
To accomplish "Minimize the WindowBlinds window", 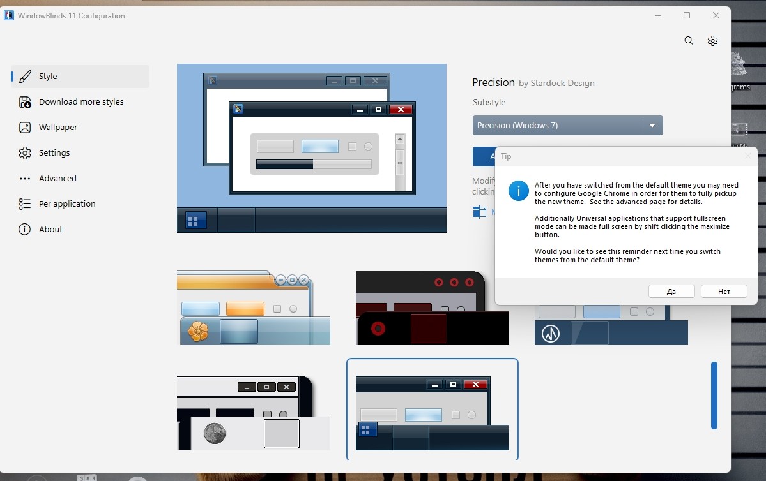I will (x=658, y=15).
